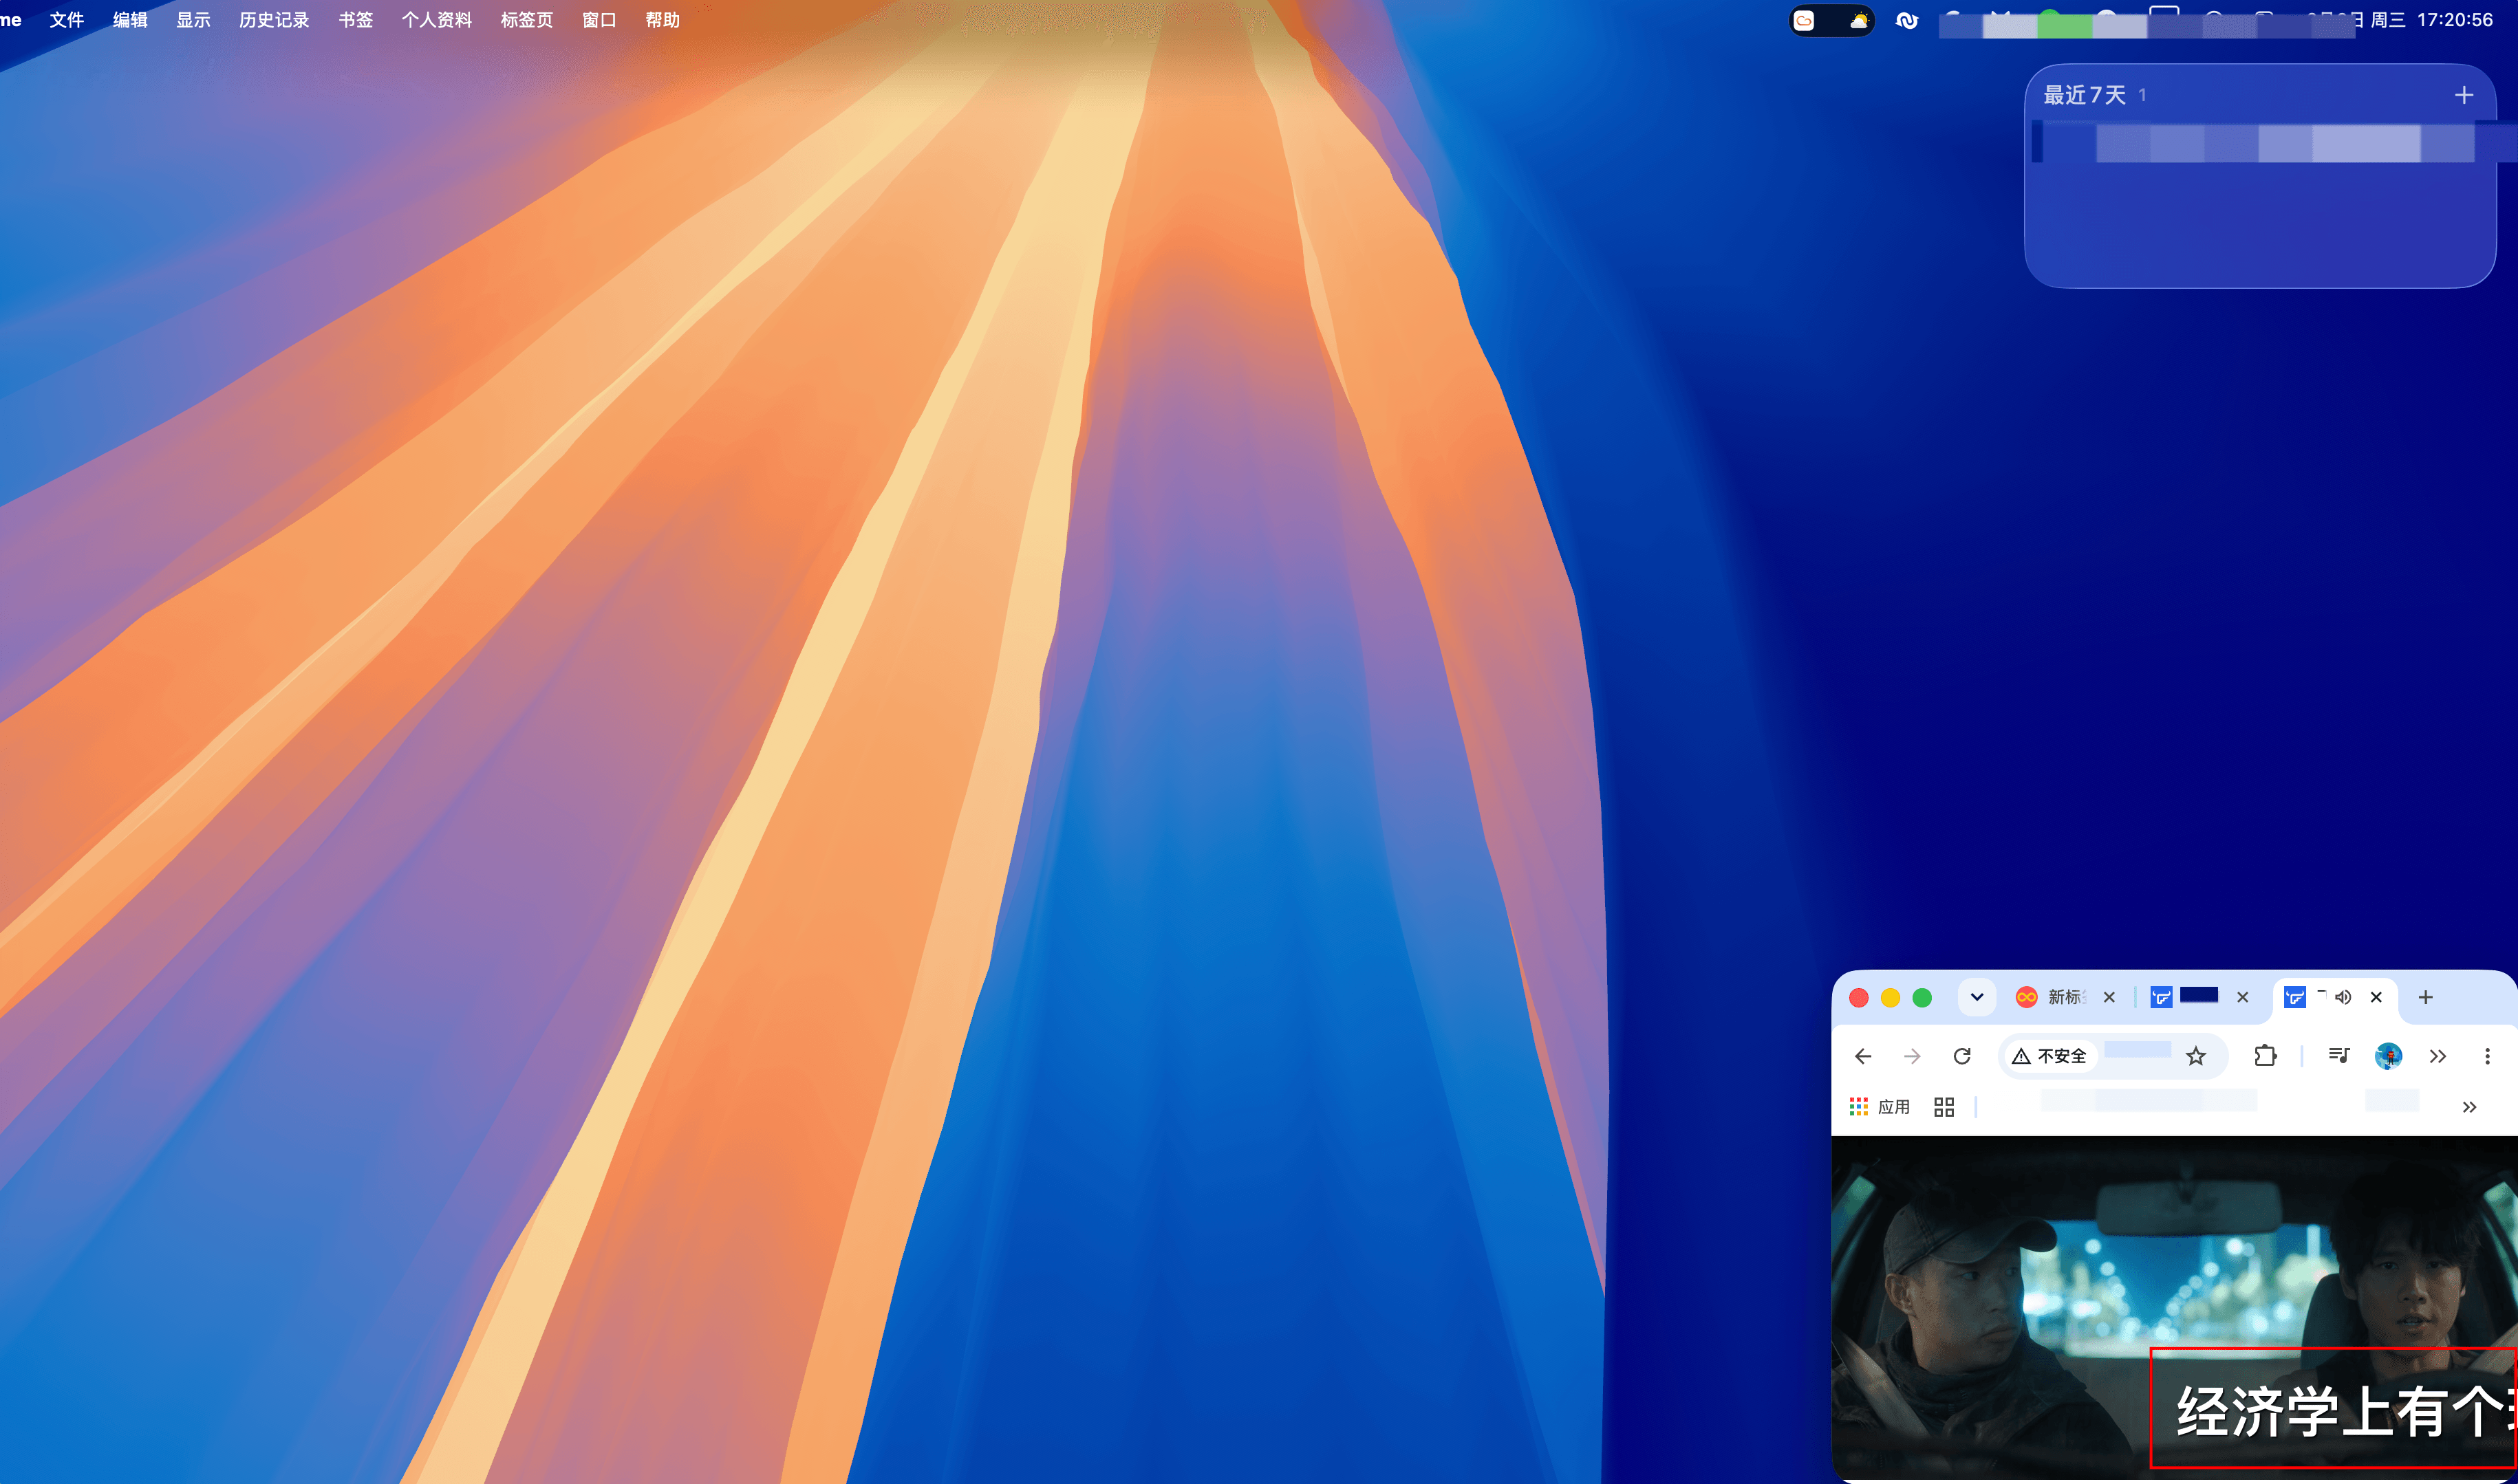The height and width of the screenshot is (1484, 2518).
Task: Open the 编辑 menu
Action: [130, 20]
